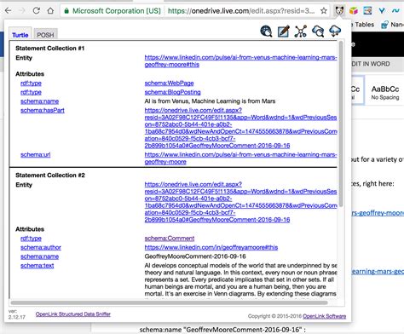The image size is (404, 334).
Task: Click the vertical scrollbar of statements panel
Action: (341, 124)
